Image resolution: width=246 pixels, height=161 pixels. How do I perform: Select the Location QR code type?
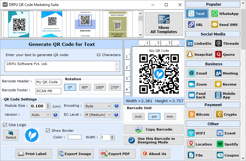point(199,144)
